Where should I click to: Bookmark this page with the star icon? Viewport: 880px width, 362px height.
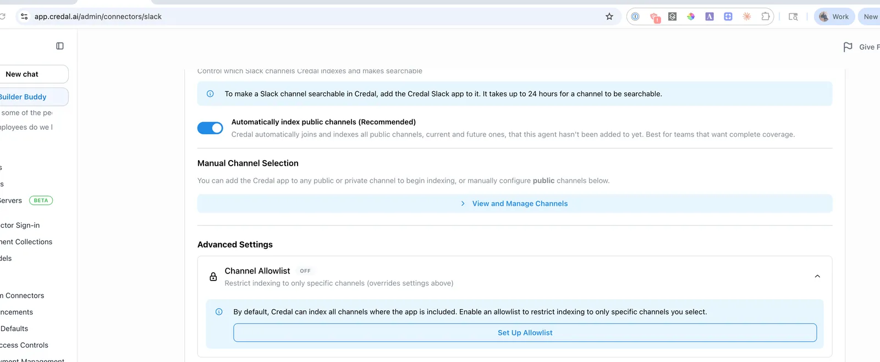click(609, 17)
